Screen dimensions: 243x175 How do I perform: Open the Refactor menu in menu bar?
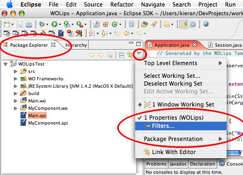tap(122, 5)
